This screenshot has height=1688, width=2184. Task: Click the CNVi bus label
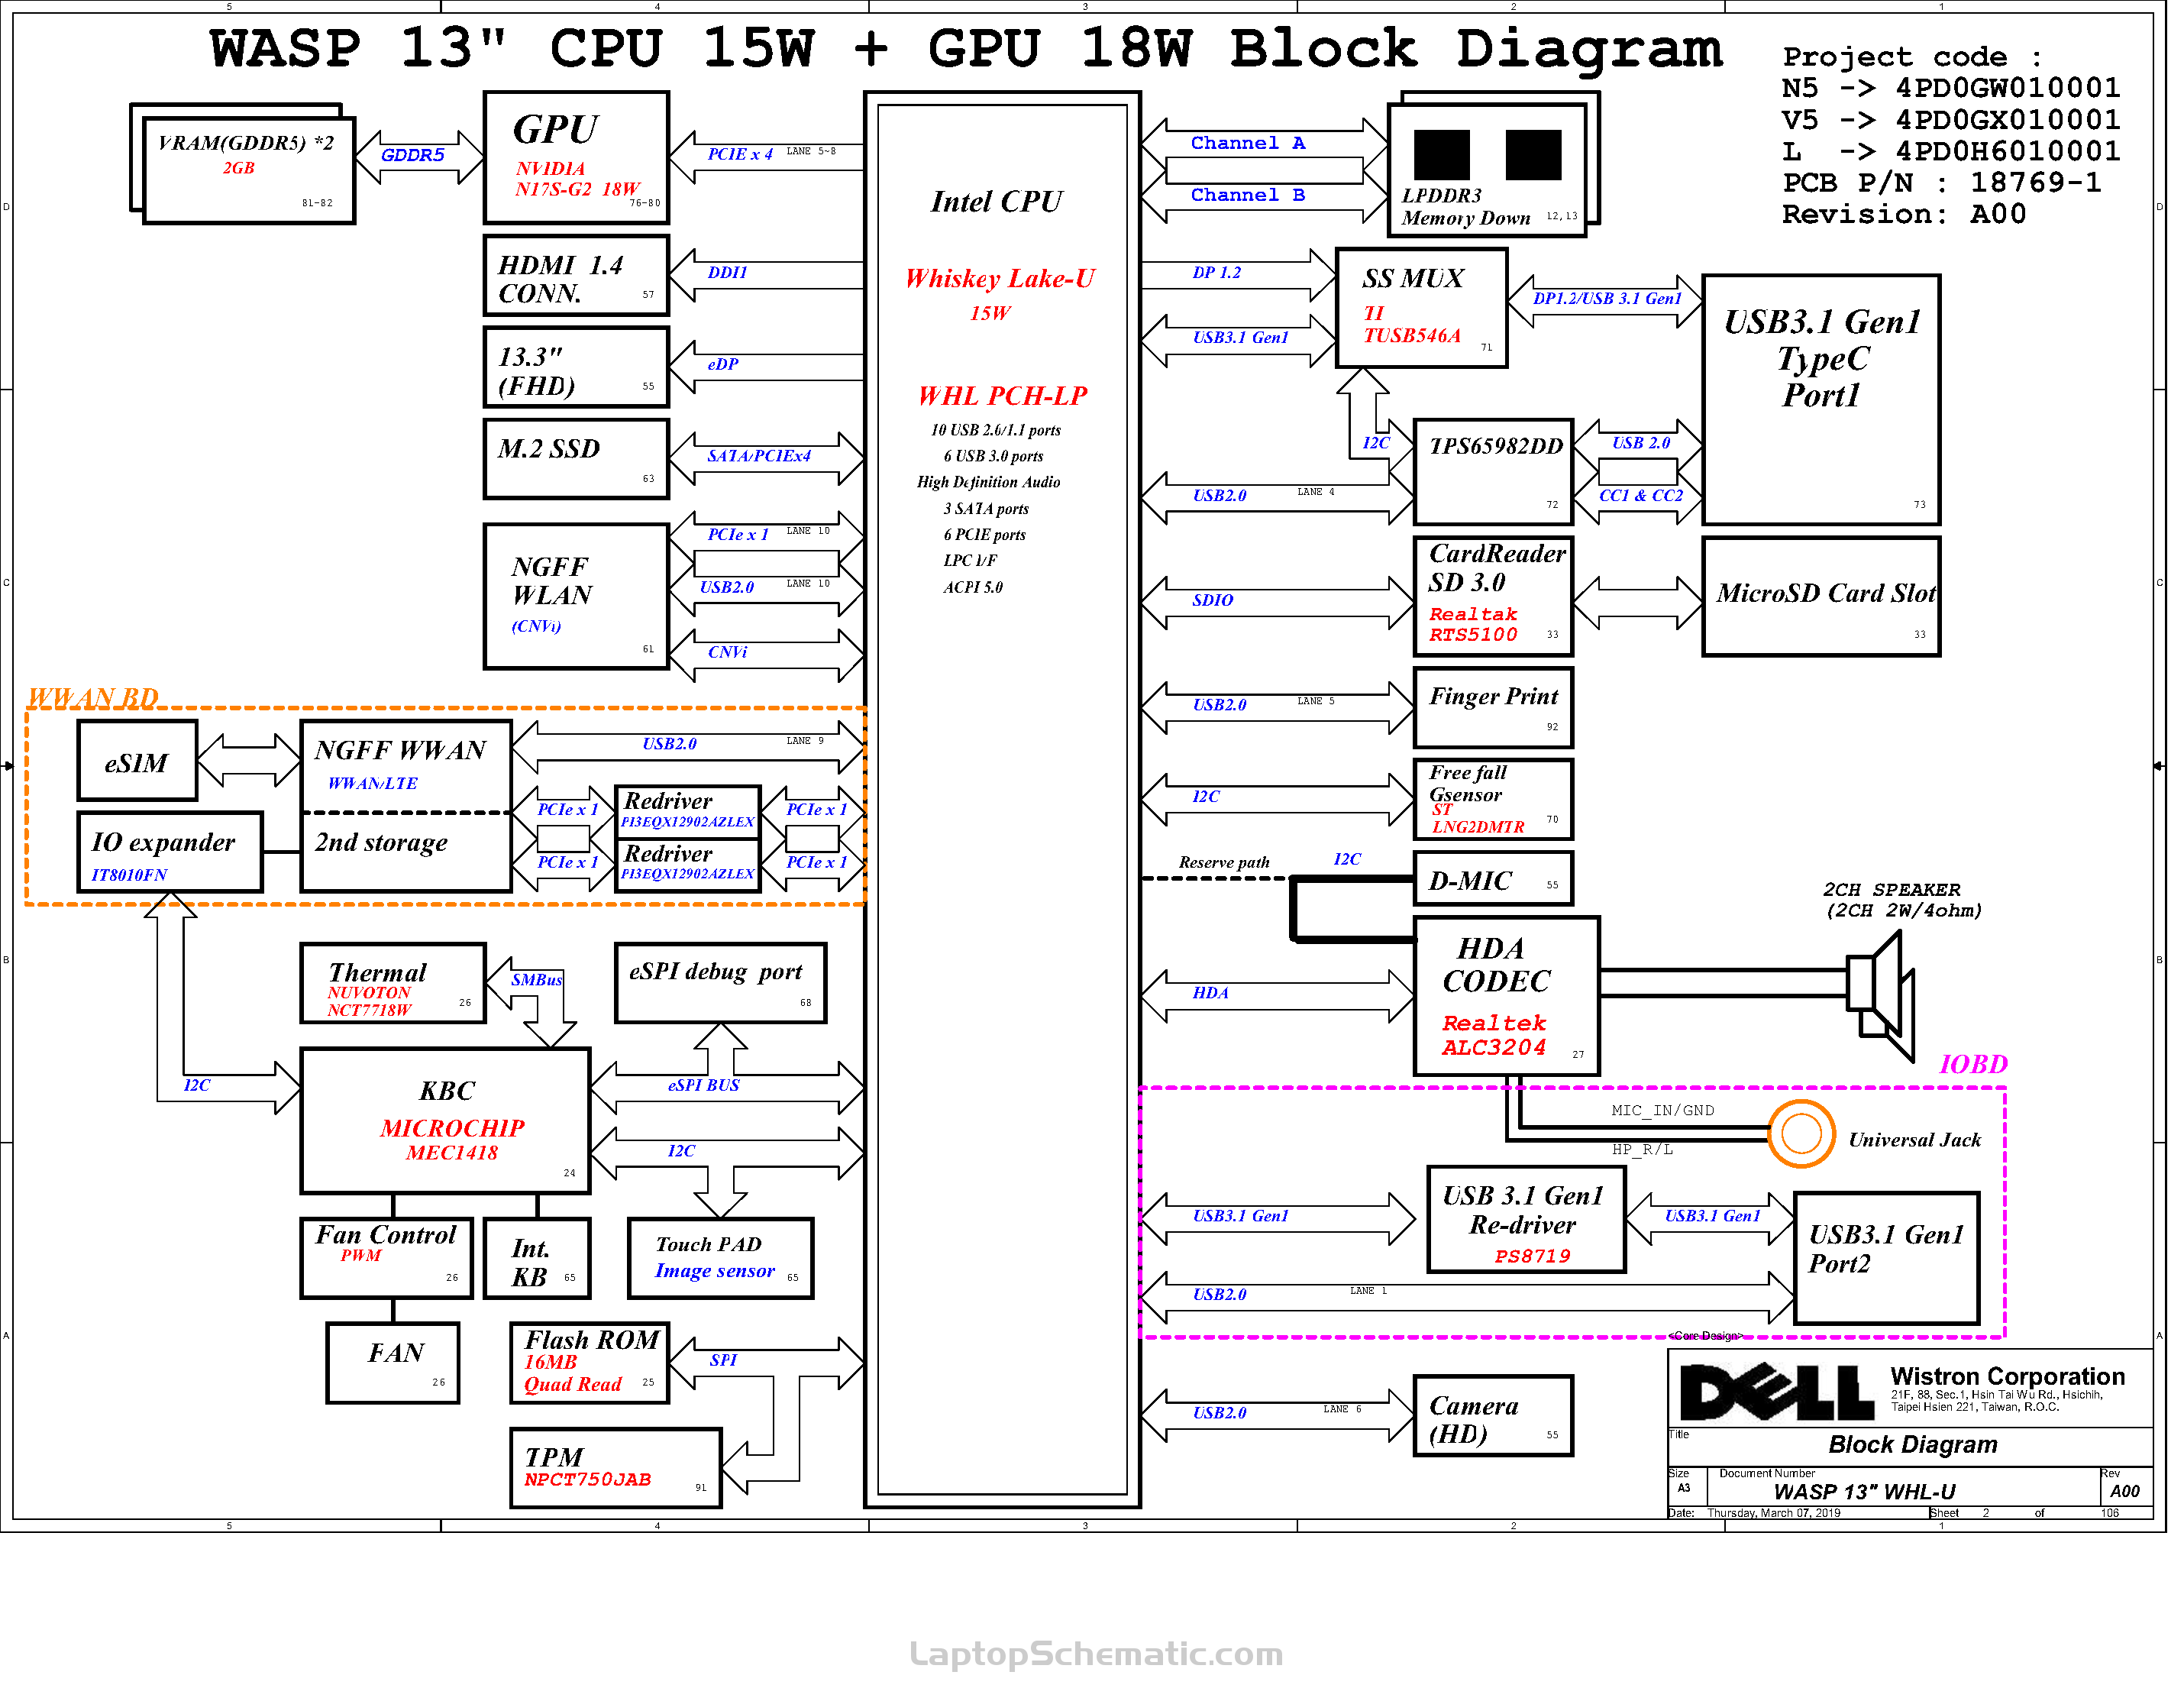(727, 652)
